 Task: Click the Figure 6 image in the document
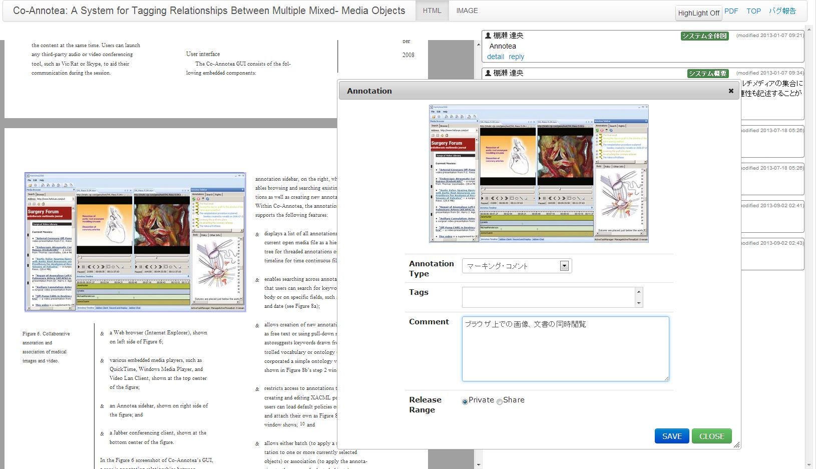(x=135, y=242)
